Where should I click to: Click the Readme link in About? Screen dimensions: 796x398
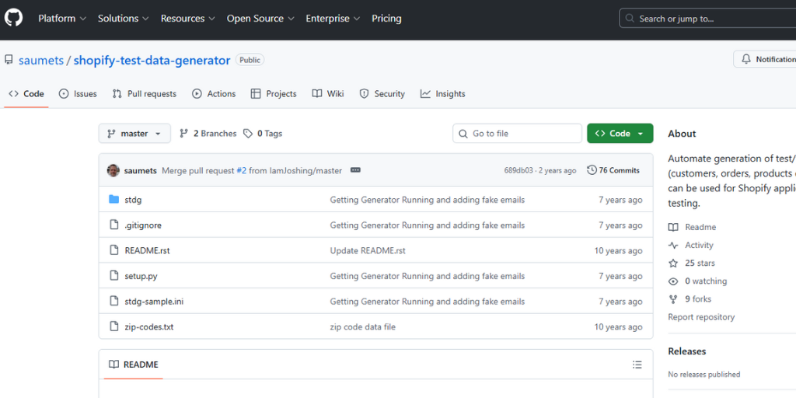click(693, 228)
